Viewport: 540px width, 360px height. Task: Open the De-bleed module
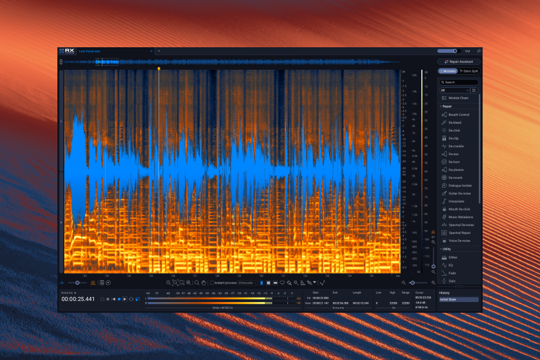pyautogui.click(x=458, y=123)
